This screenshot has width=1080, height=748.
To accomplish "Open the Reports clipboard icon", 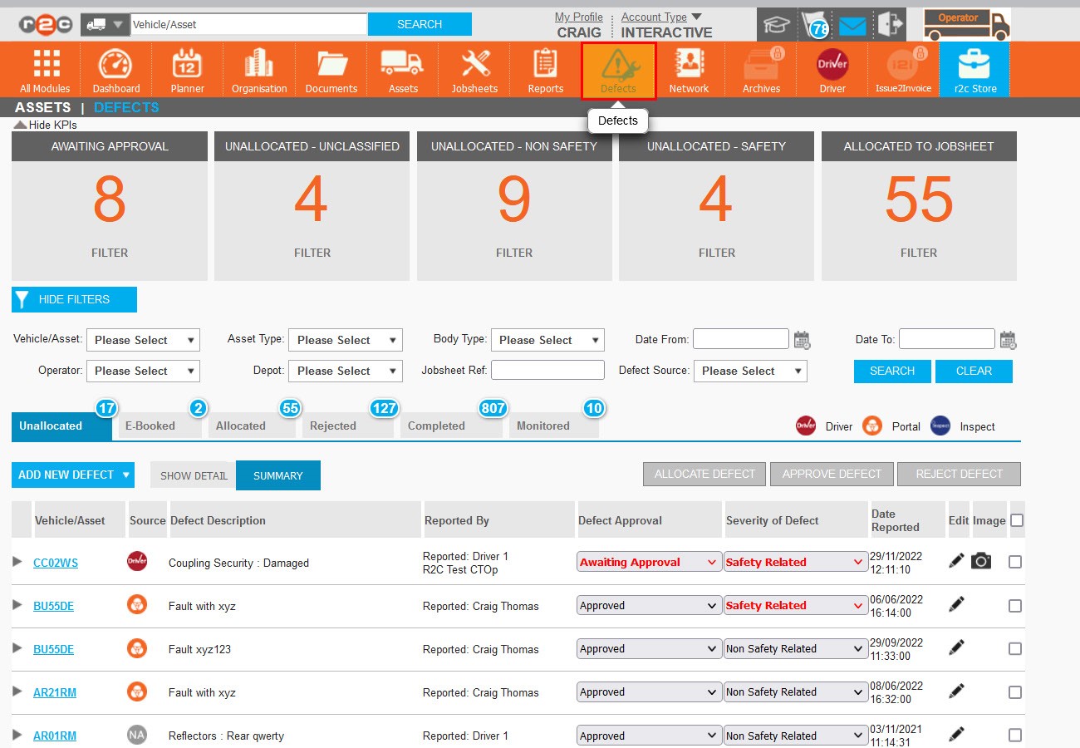I will tap(545, 65).
